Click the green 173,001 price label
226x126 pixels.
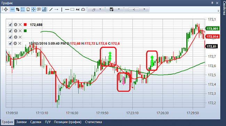[x=212, y=29]
